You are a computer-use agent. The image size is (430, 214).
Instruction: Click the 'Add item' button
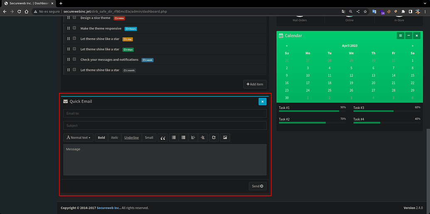tap(255, 84)
